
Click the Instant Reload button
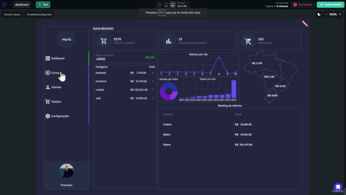(330, 5)
